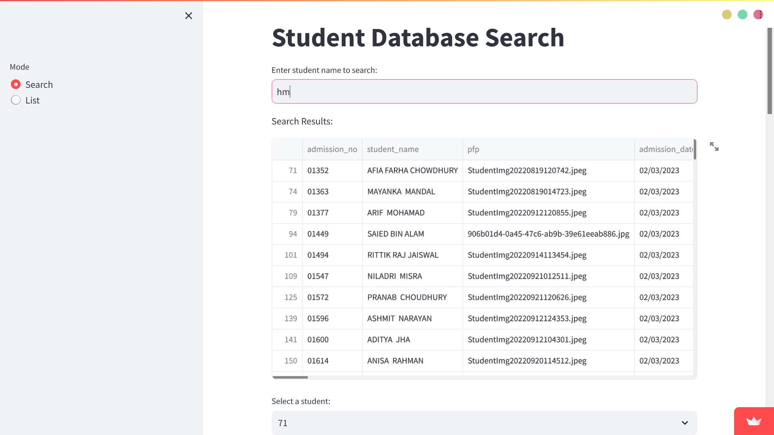Click the pink window control dot

click(758, 14)
